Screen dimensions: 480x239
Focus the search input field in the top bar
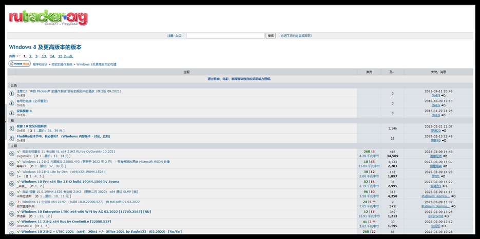pyautogui.click(x=225, y=36)
